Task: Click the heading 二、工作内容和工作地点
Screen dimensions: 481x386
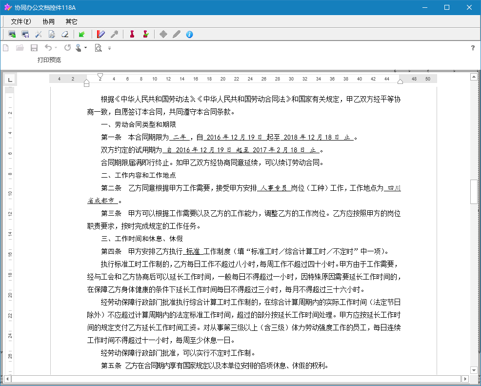Action: pyautogui.click(x=139, y=175)
